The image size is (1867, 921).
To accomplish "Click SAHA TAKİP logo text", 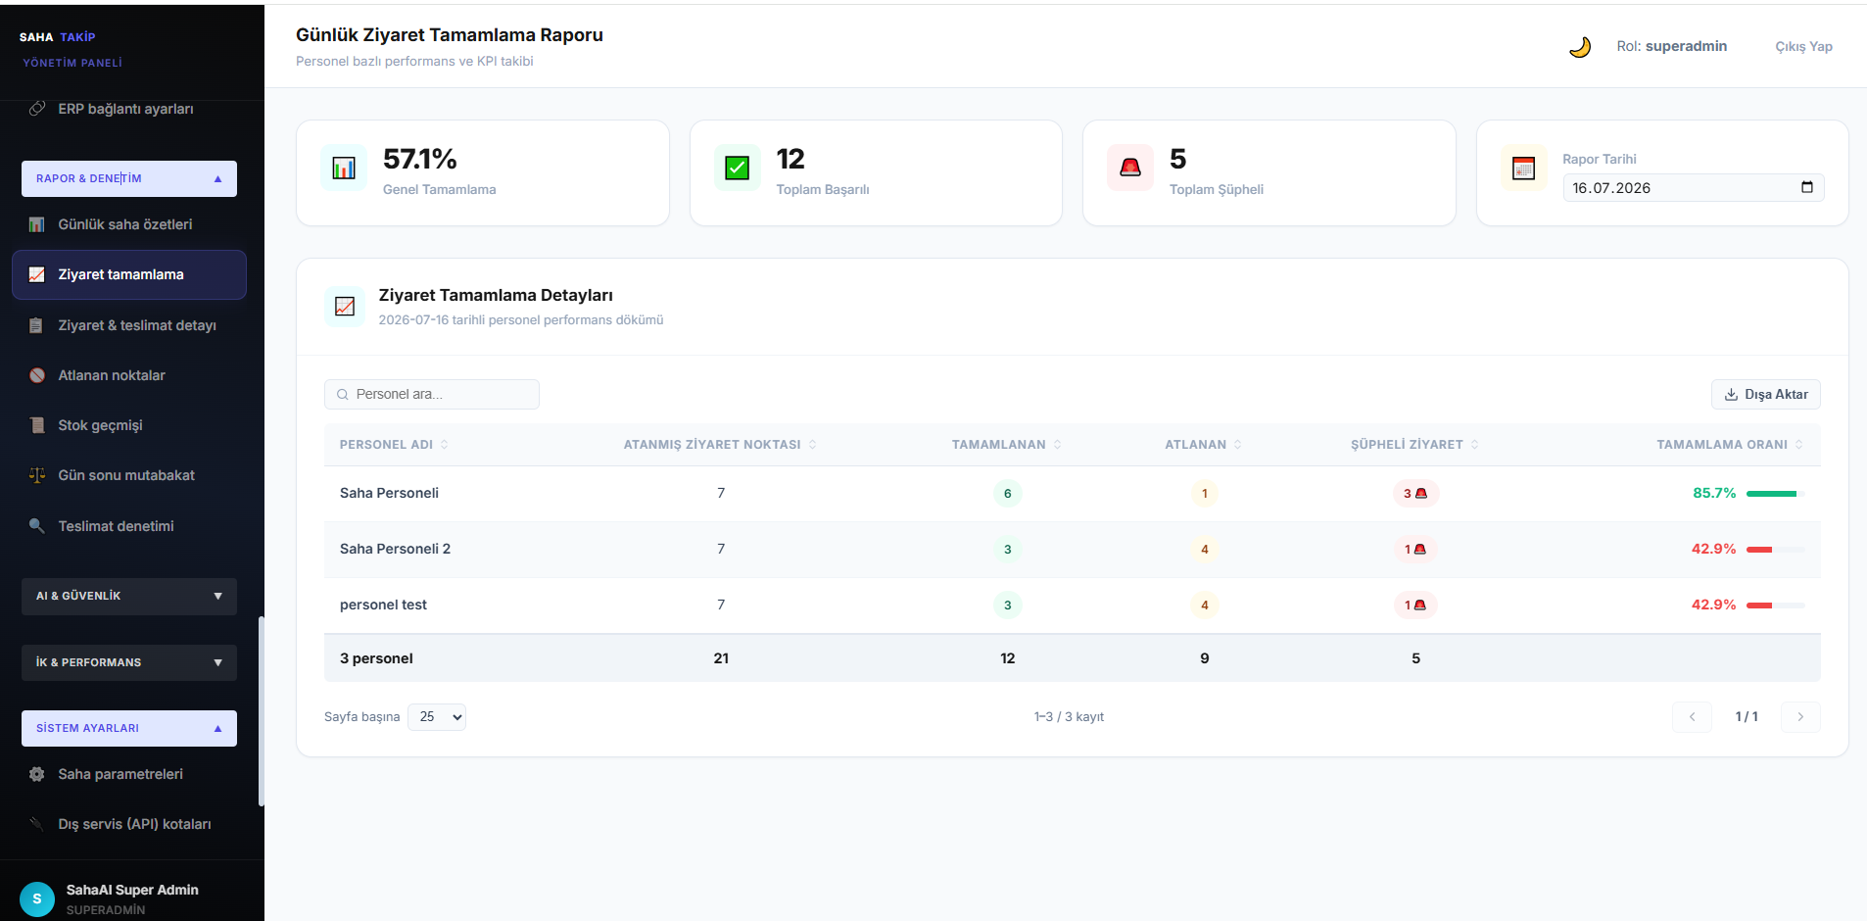I will pyautogui.click(x=58, y=37).
